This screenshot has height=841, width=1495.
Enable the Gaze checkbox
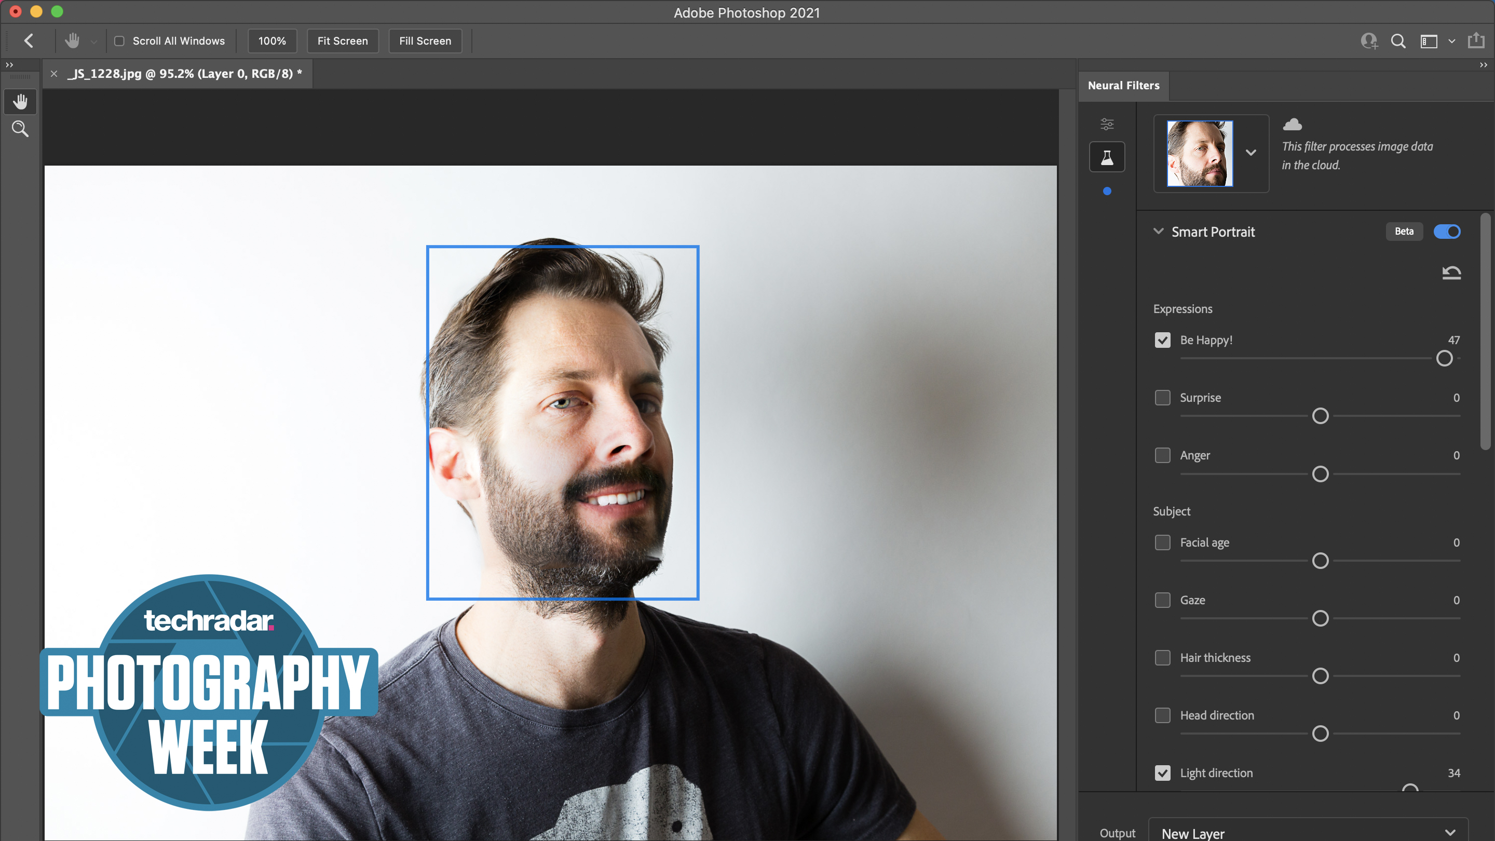pyautogui.click(x=1162, y=600)
